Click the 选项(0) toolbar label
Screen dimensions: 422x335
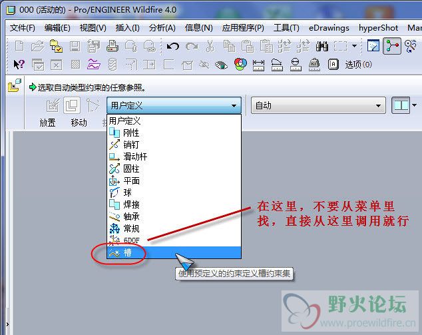click(358, 65)
